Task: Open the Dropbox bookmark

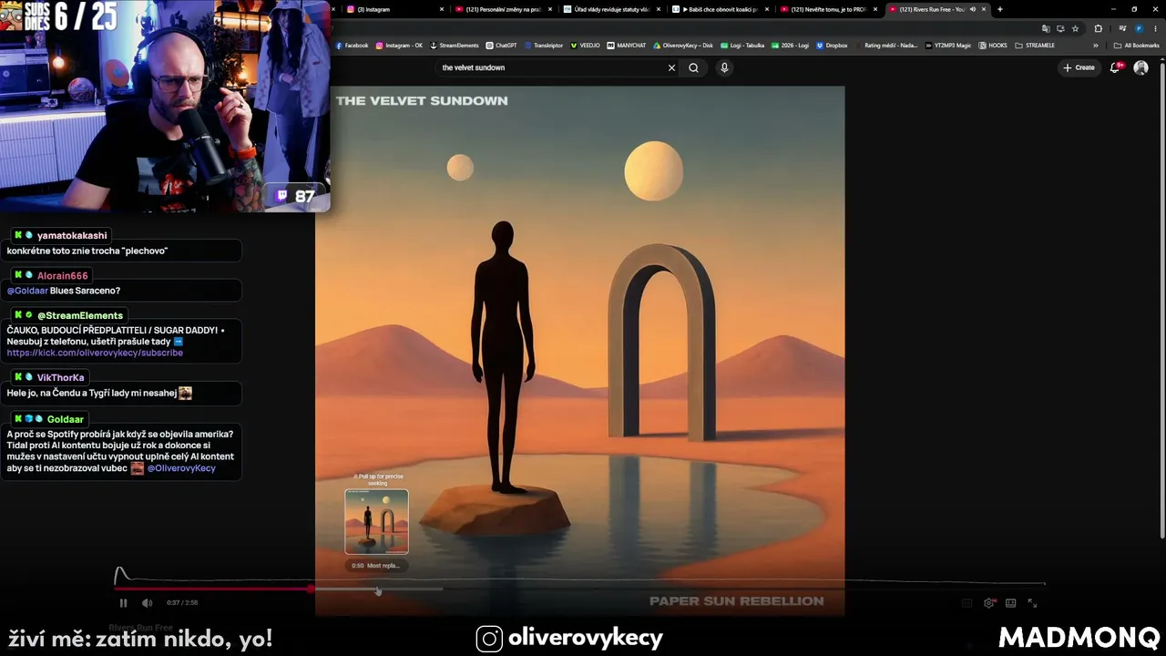Action: pyautogui.click(x=832, y=46)
